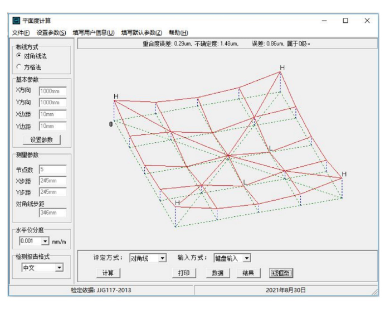
Task: Click the 节点数 input field
Action: [53, 170]
